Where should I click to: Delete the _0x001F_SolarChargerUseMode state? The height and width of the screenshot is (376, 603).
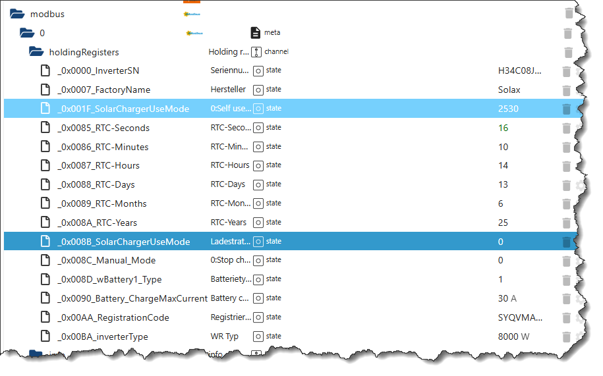click(566, 109)
